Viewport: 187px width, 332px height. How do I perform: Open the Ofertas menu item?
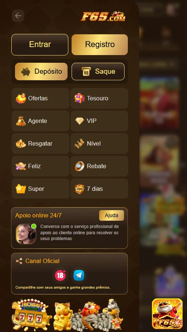click(x=41, y=98)
